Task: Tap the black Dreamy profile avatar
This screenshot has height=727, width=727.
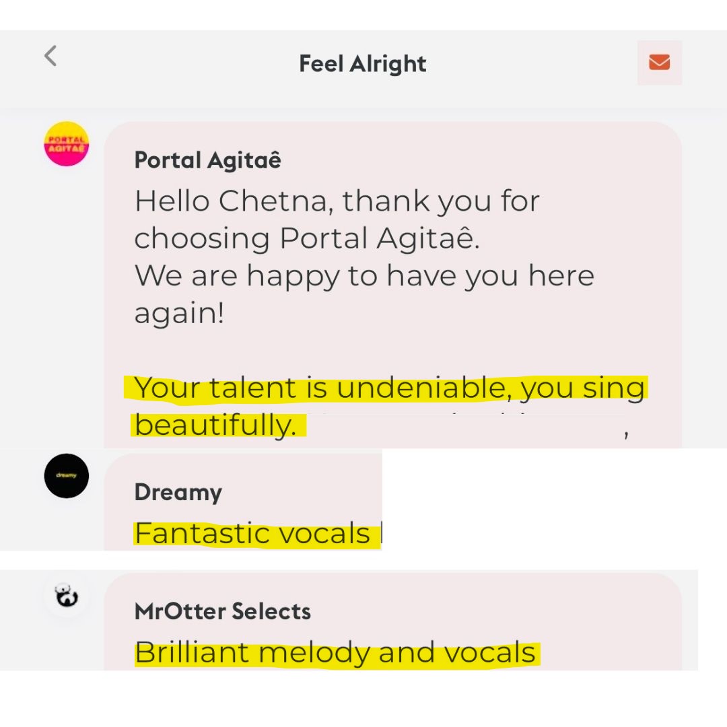Action: point(66,476)
